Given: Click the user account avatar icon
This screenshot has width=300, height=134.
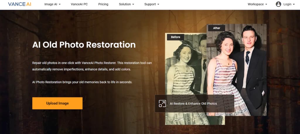Looking at the screenshot, I should [278, 4].
